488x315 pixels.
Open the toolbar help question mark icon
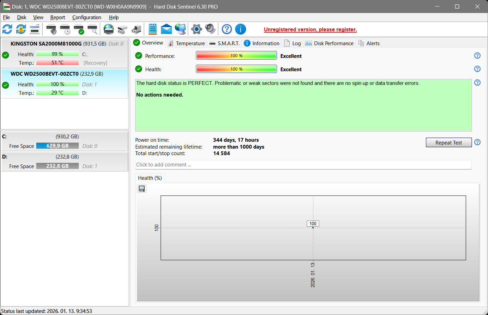[x=227, y=29]
